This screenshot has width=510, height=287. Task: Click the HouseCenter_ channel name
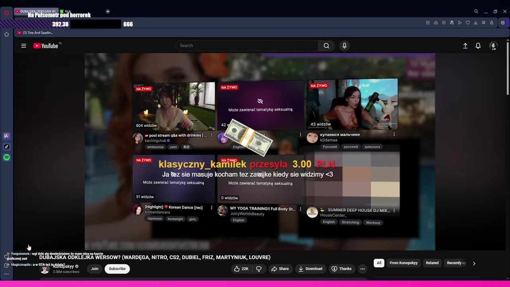click(x=333, y=216)
